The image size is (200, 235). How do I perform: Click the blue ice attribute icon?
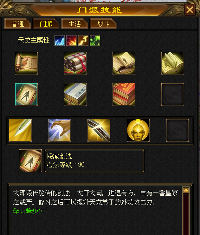pos(60,41)
